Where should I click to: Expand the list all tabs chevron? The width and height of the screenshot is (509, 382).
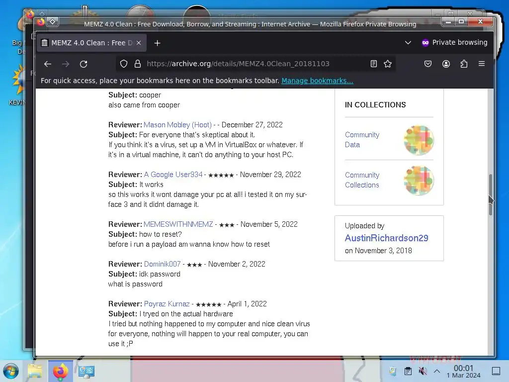(408, 43)
